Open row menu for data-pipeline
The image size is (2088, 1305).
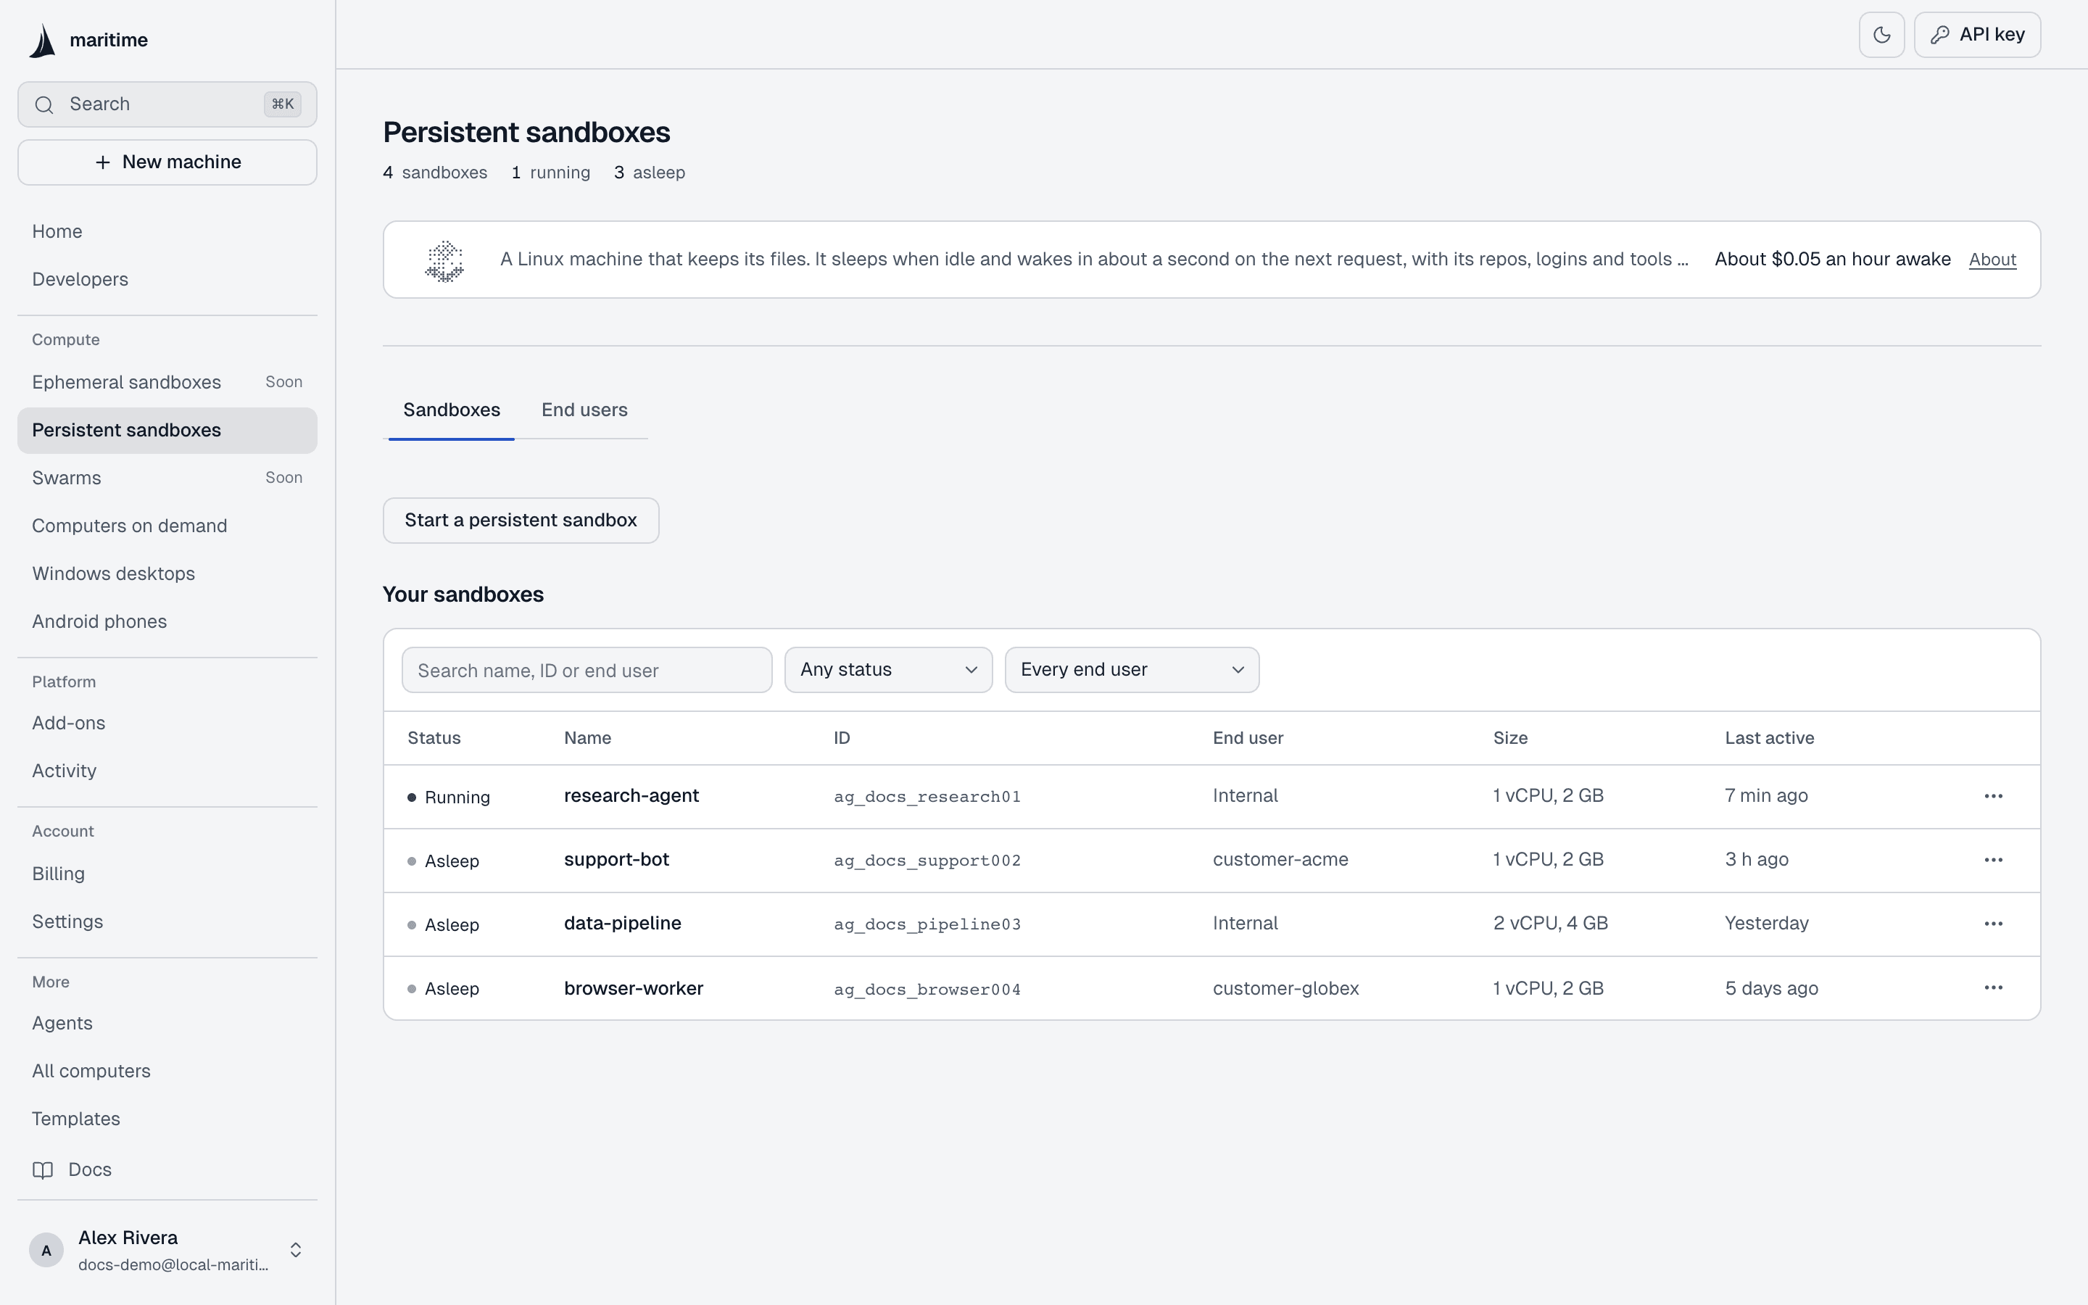coord(1993,924)
